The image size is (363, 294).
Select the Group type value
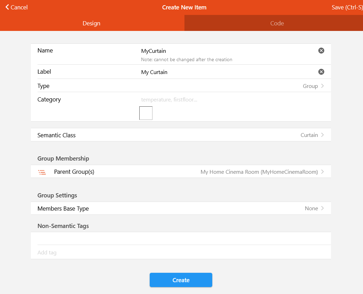pyautogui.click(x=310, y=86)
